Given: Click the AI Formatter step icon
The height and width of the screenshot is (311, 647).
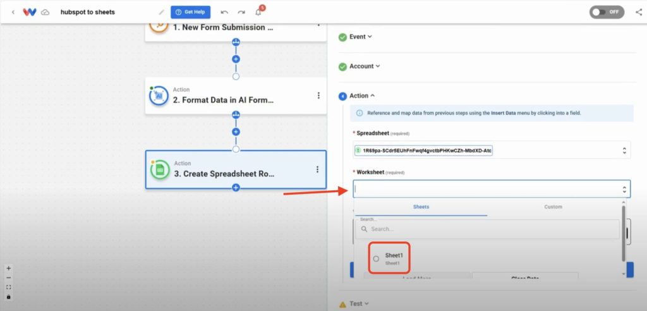Looking at the screenshot, I should (159, 96).
